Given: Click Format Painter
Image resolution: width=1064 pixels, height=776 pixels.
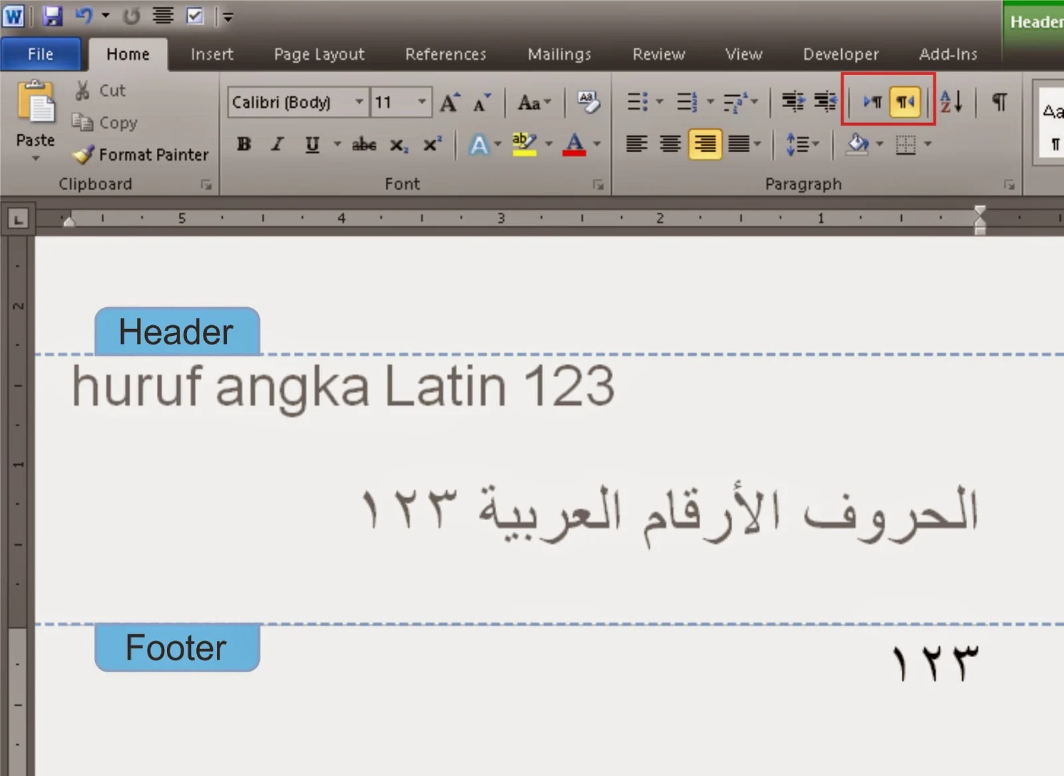Looking at the screenshot, I should (140, 155).
